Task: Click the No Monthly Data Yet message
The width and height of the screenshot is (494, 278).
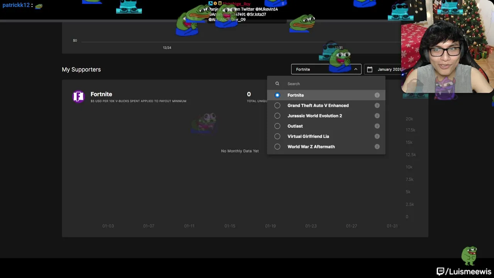Action: (x=240, y=151)
